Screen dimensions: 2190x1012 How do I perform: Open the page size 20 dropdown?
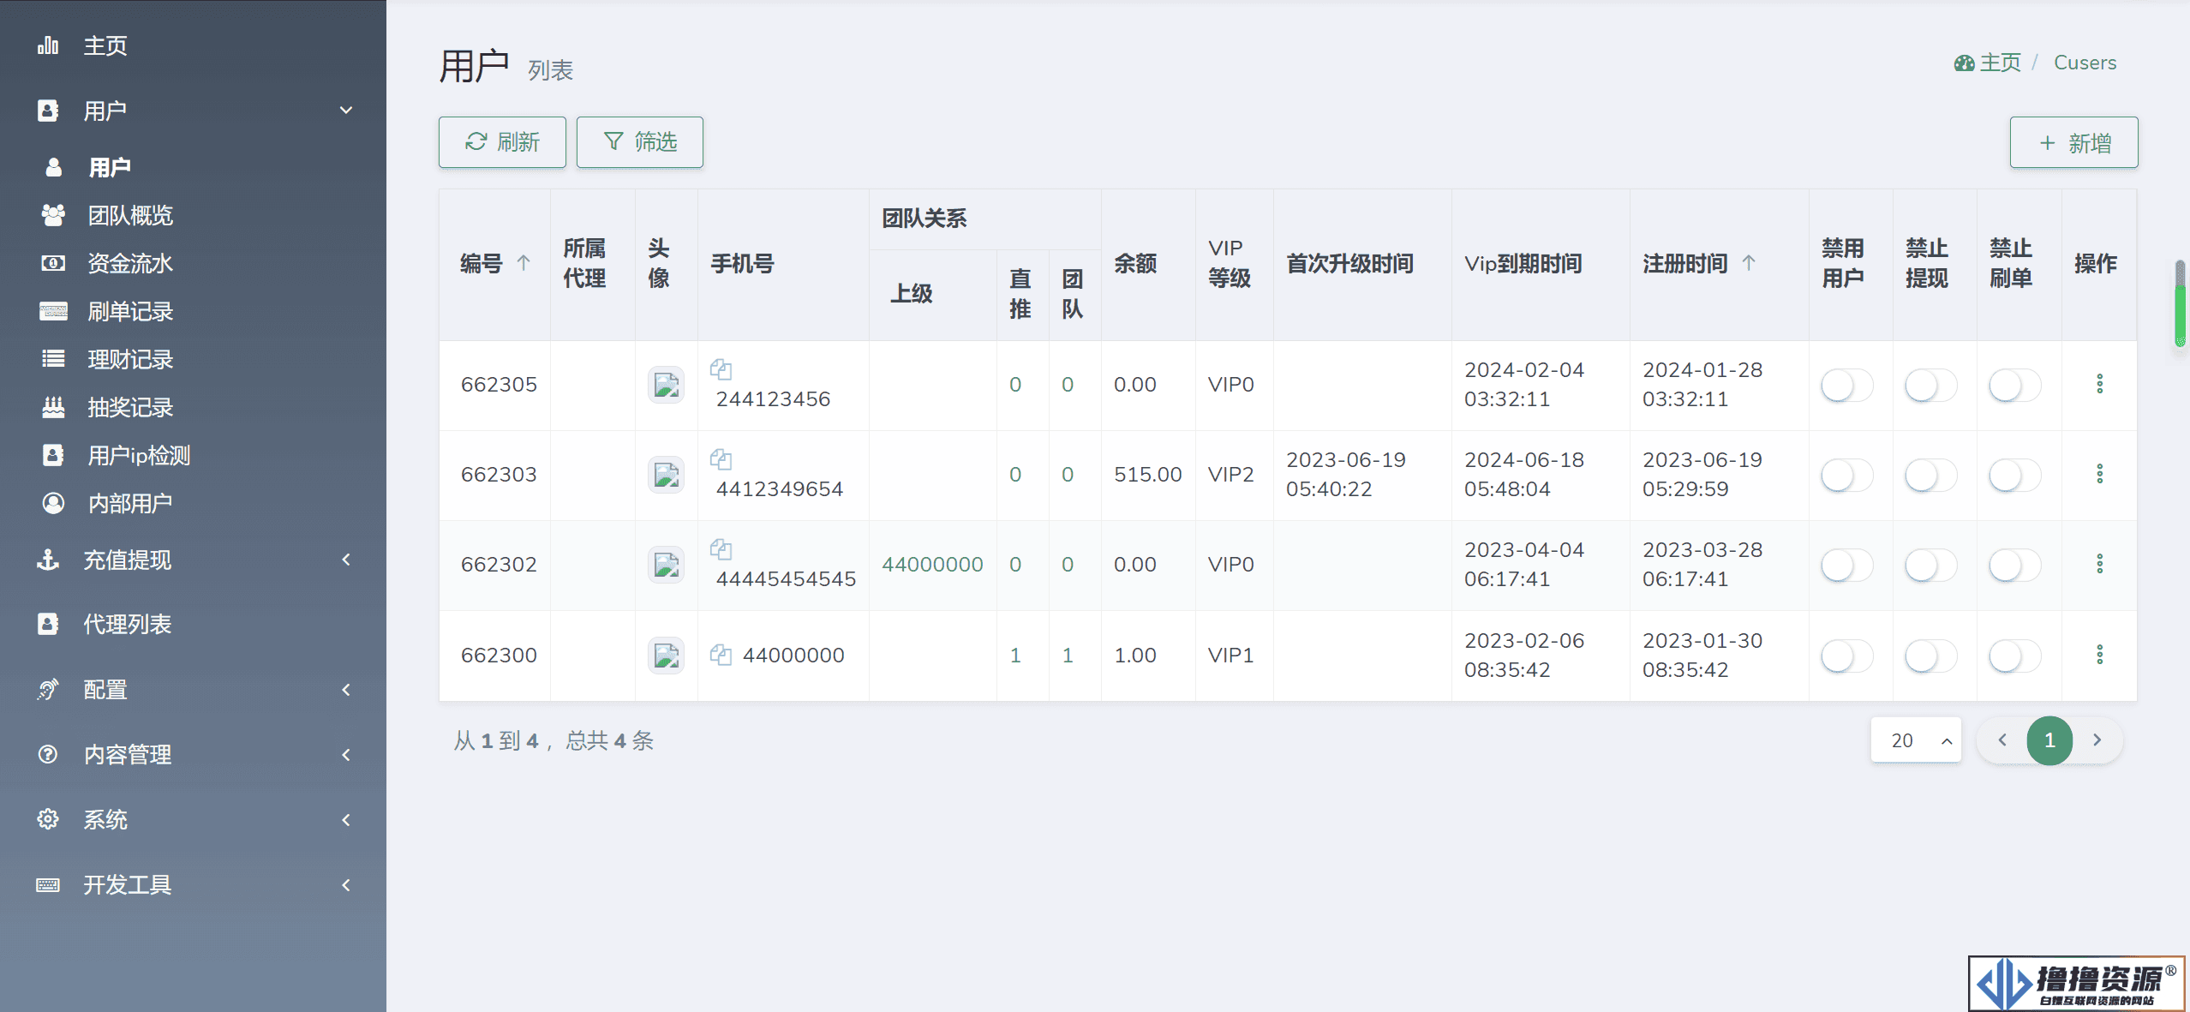click(x=1916, y=740)
